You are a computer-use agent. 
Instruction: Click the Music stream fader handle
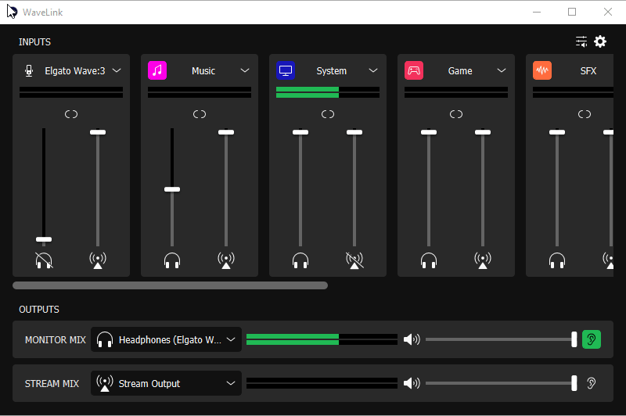[x=226, y=132]
